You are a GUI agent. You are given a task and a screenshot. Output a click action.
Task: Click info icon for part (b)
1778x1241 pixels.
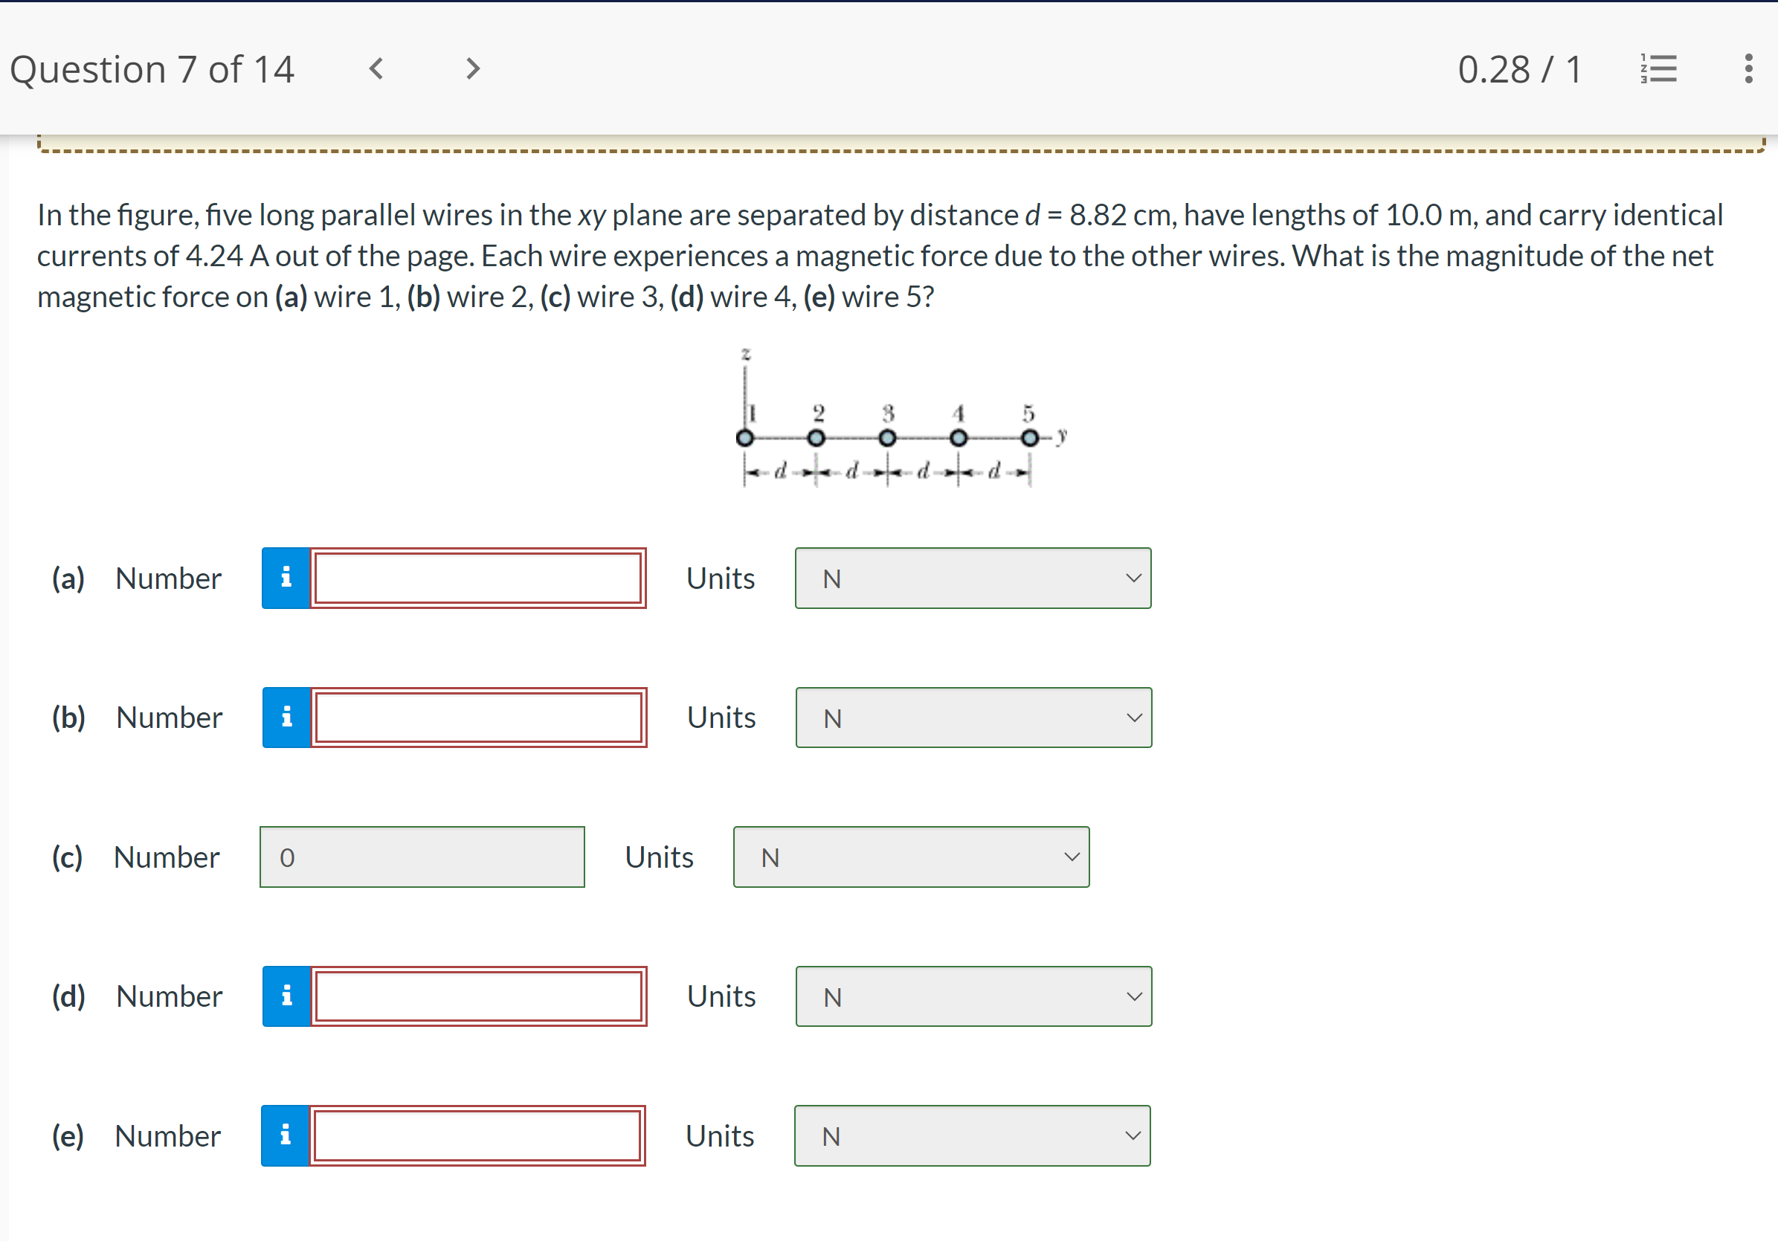pyautogui.click(x=286, y=718)
